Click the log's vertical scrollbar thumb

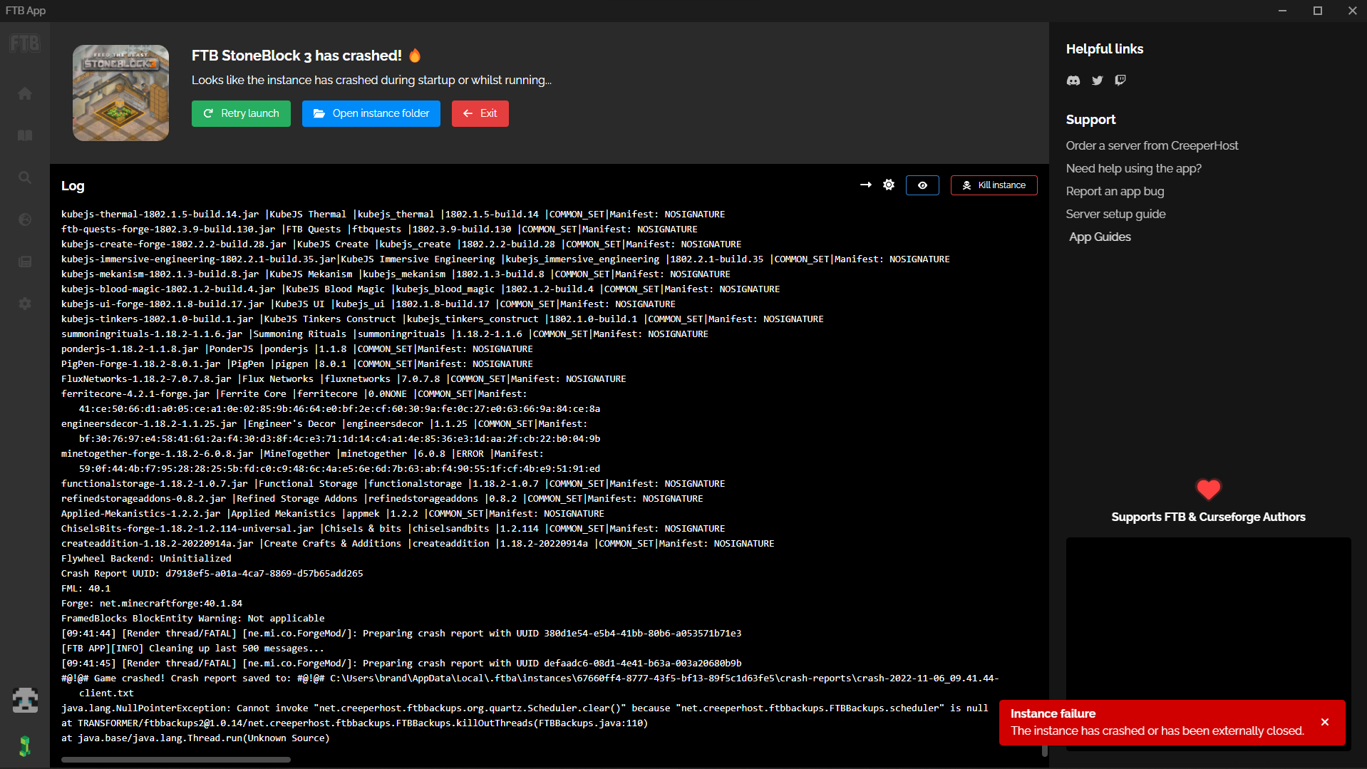1044,750
